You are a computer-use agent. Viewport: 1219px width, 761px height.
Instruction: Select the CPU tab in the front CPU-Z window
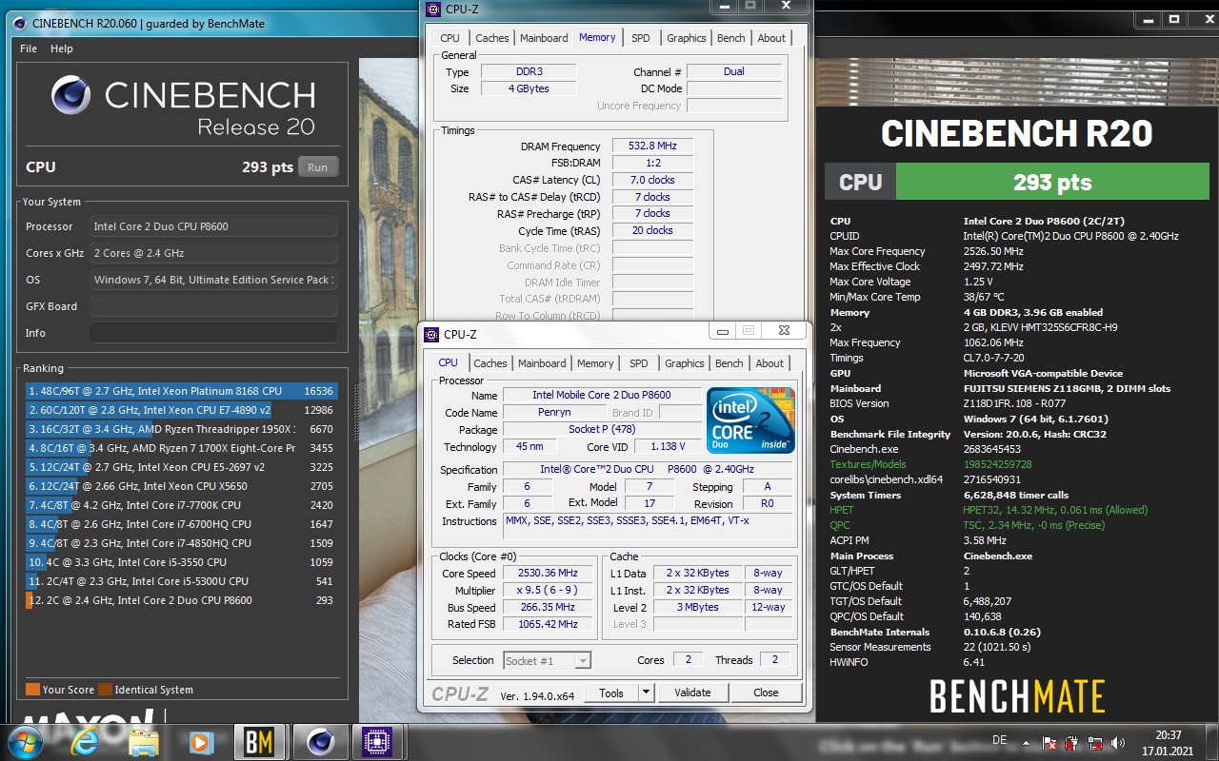tap(448, 362)
